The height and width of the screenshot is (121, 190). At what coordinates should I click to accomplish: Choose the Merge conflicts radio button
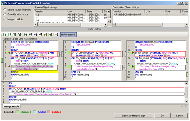coord(5,19)
